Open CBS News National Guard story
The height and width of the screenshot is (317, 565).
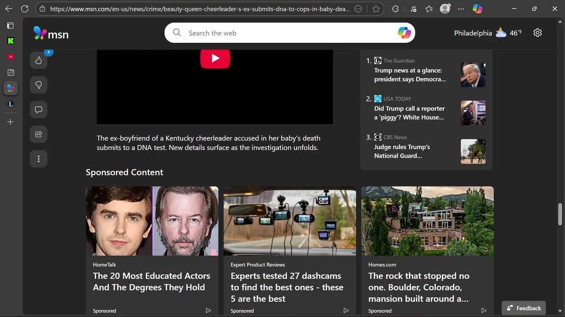pos(402,151)
